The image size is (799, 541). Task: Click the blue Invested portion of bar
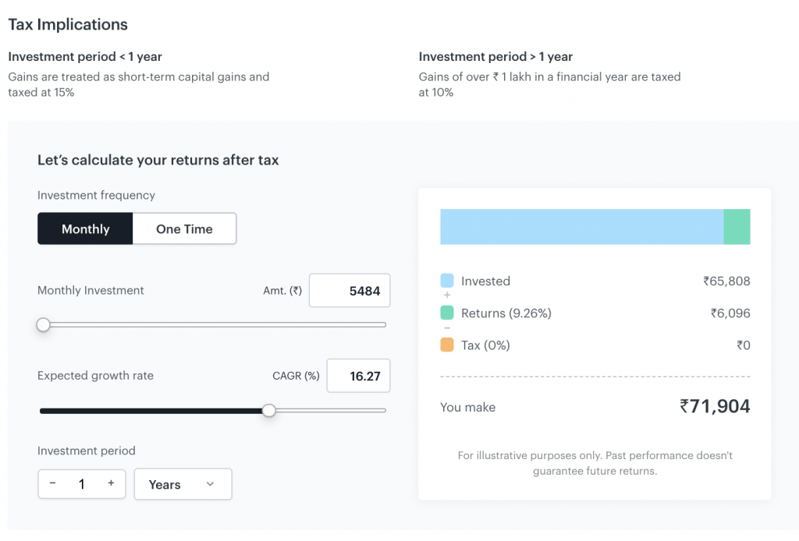tap(582, 227)
